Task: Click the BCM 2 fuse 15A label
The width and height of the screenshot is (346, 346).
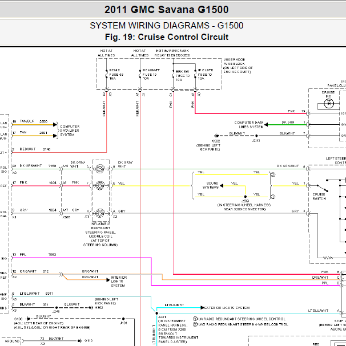Action: pos(116,74)
